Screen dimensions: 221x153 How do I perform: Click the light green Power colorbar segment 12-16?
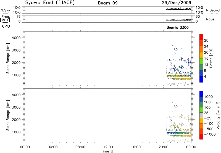pos(201,61)
